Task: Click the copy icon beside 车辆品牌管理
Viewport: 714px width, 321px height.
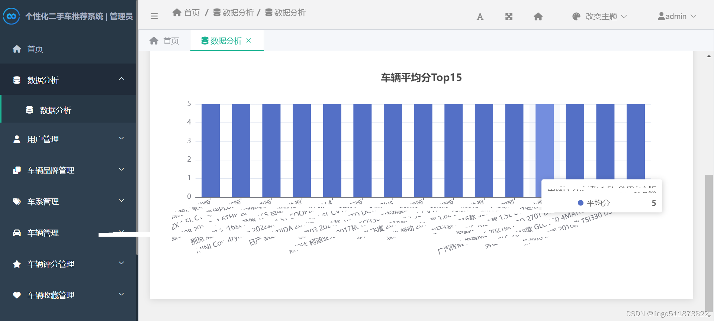Action: [x=17, y=170]
